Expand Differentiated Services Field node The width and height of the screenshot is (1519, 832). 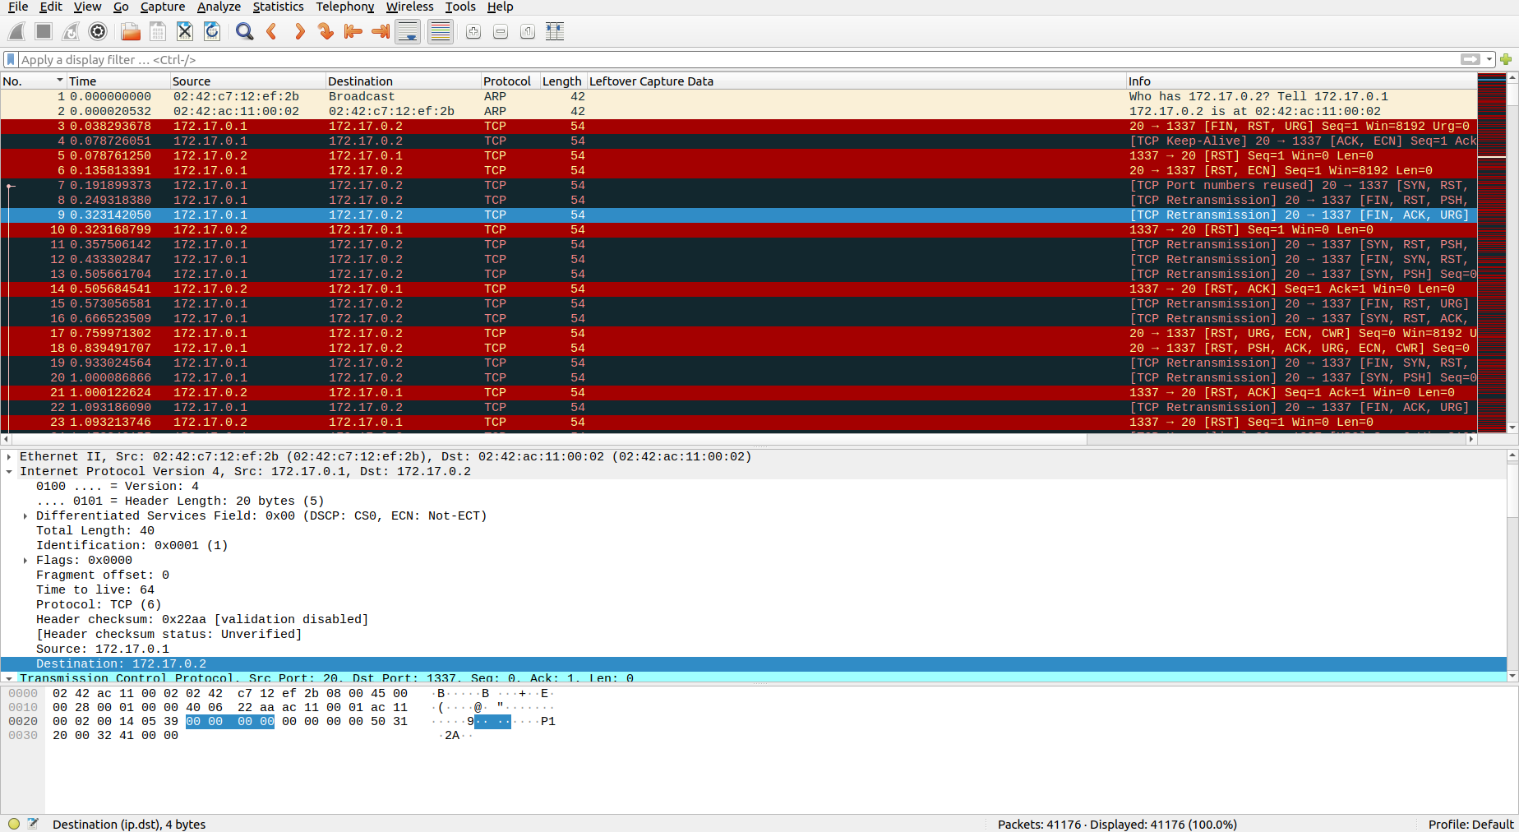[x=25, y=515]
